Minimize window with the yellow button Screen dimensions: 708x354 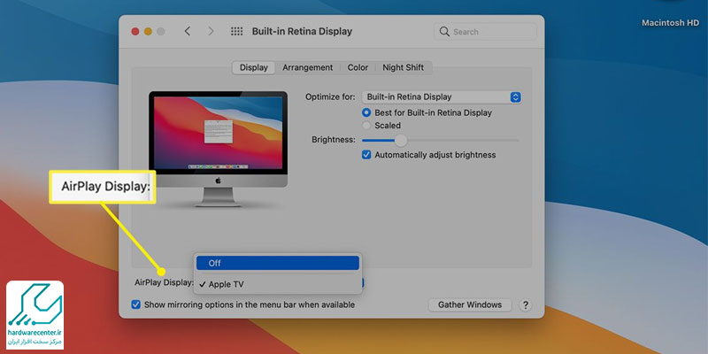click(148, 32)
